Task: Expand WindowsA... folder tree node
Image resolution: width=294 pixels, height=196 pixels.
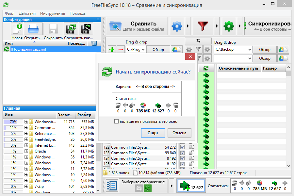Action: [26, 122]
